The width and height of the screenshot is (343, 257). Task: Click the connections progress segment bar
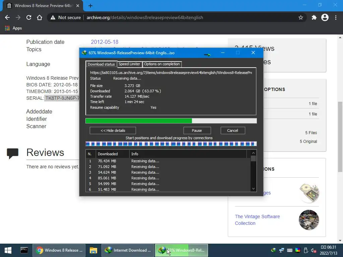[171, 144]
